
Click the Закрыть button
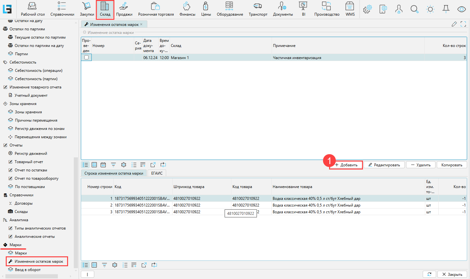coord(452,274)
